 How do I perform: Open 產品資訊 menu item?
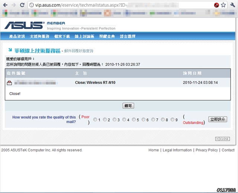coord(17,36)
